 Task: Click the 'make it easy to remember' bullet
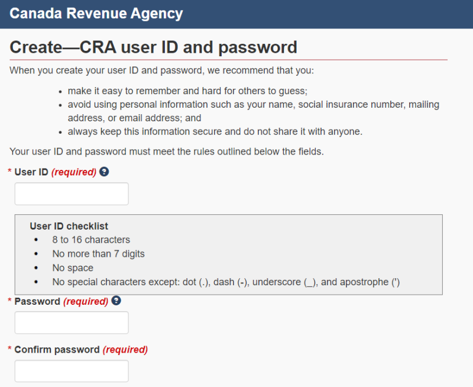click(x=187, y=91)
